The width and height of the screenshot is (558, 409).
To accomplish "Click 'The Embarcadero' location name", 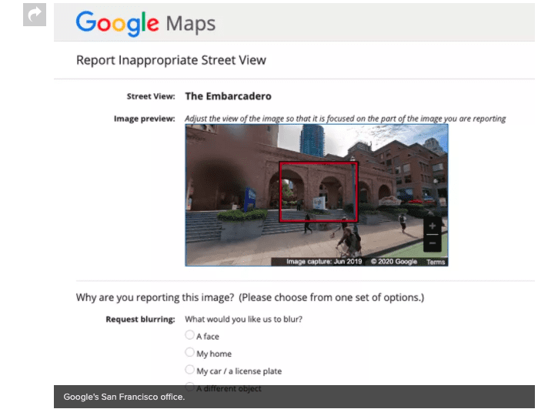I will tap(228, 96).
